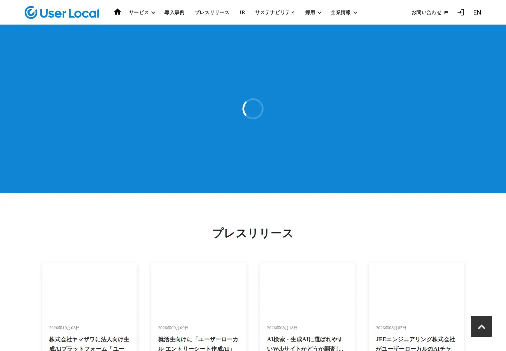506x351 pixels.
Task: Click the プレスリリース section heading
Action: [253, 233]
